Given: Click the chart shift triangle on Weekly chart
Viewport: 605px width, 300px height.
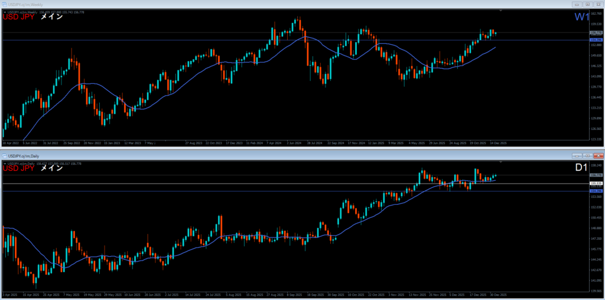Looking at the screenshot, I should pyautogui.click(x=501, y=11).
